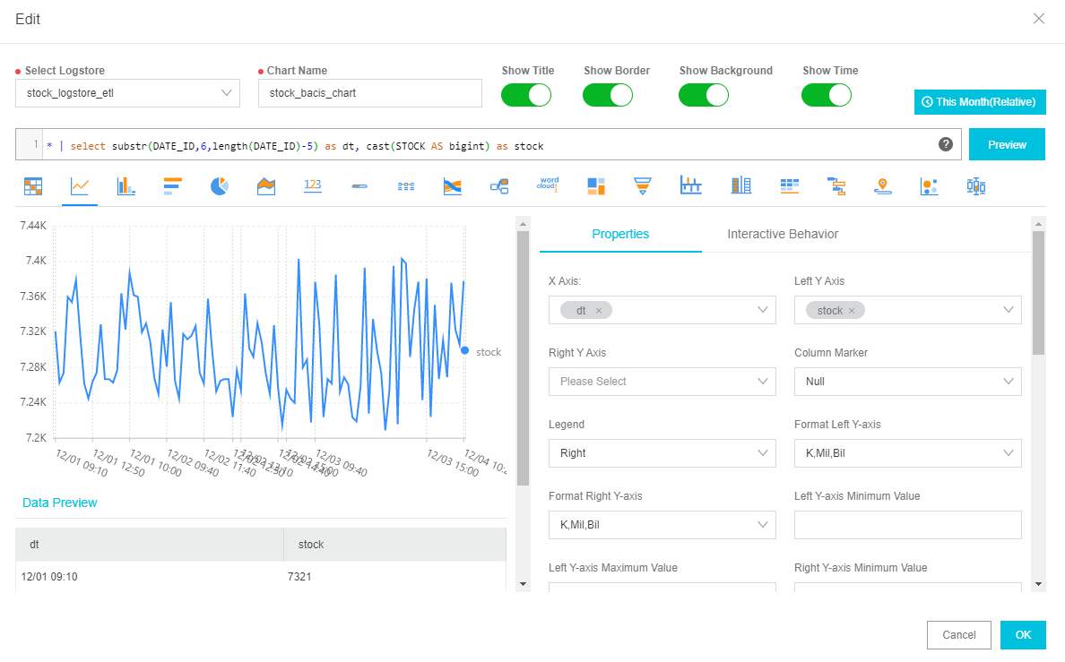
Task: Open the Right Y Axis dropdown
Action: coord(662,382)
